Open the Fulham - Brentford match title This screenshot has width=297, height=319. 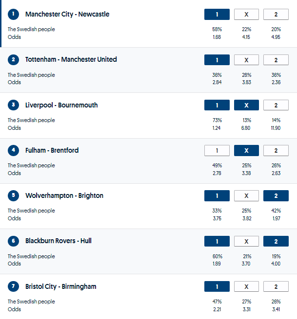[x=52, y=150]
